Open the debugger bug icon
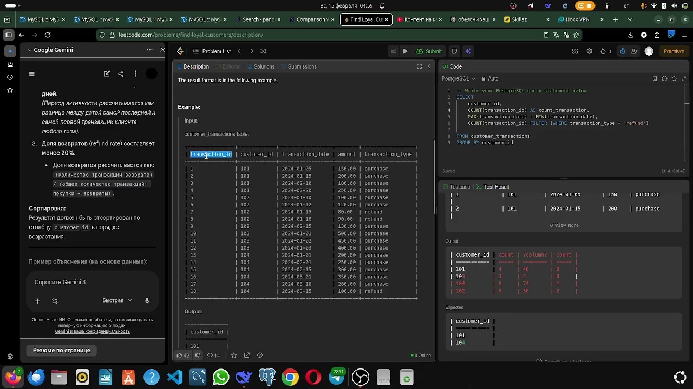Image resolution: width=693 pixels, height=389 pixels. click(394, 51)
